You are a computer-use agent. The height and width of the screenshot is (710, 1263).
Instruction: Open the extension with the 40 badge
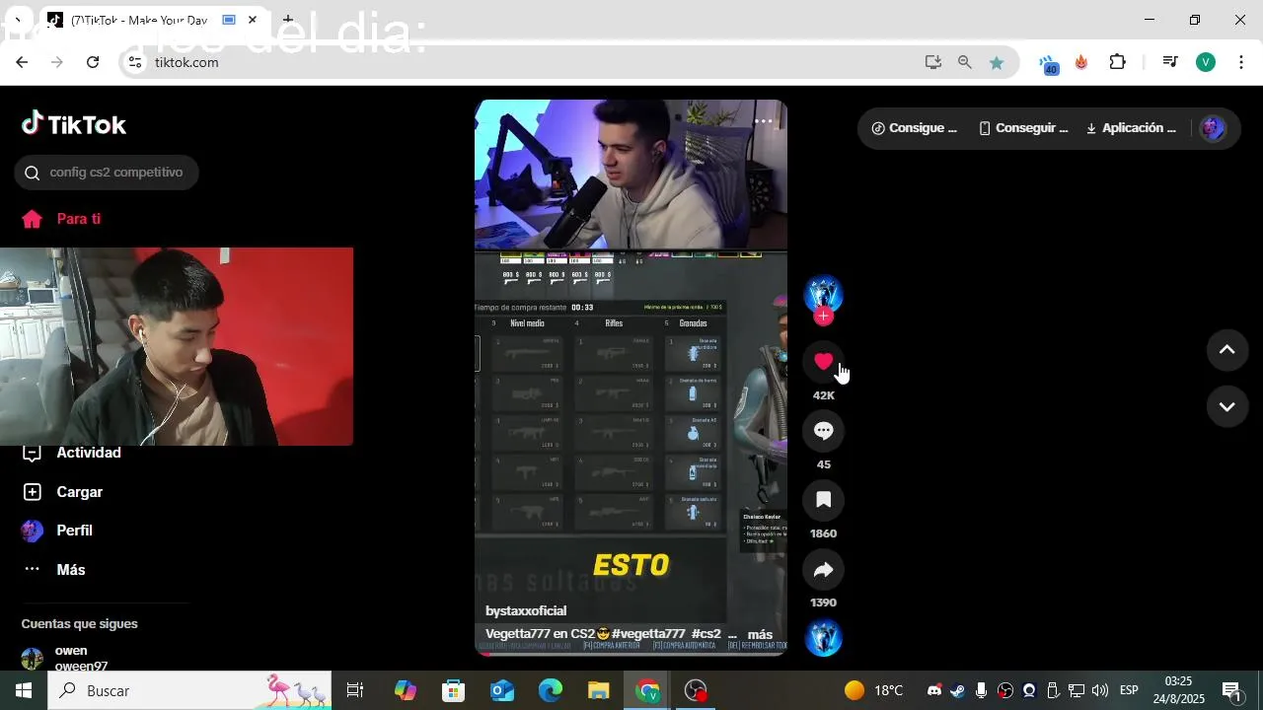pos(1047,64)
